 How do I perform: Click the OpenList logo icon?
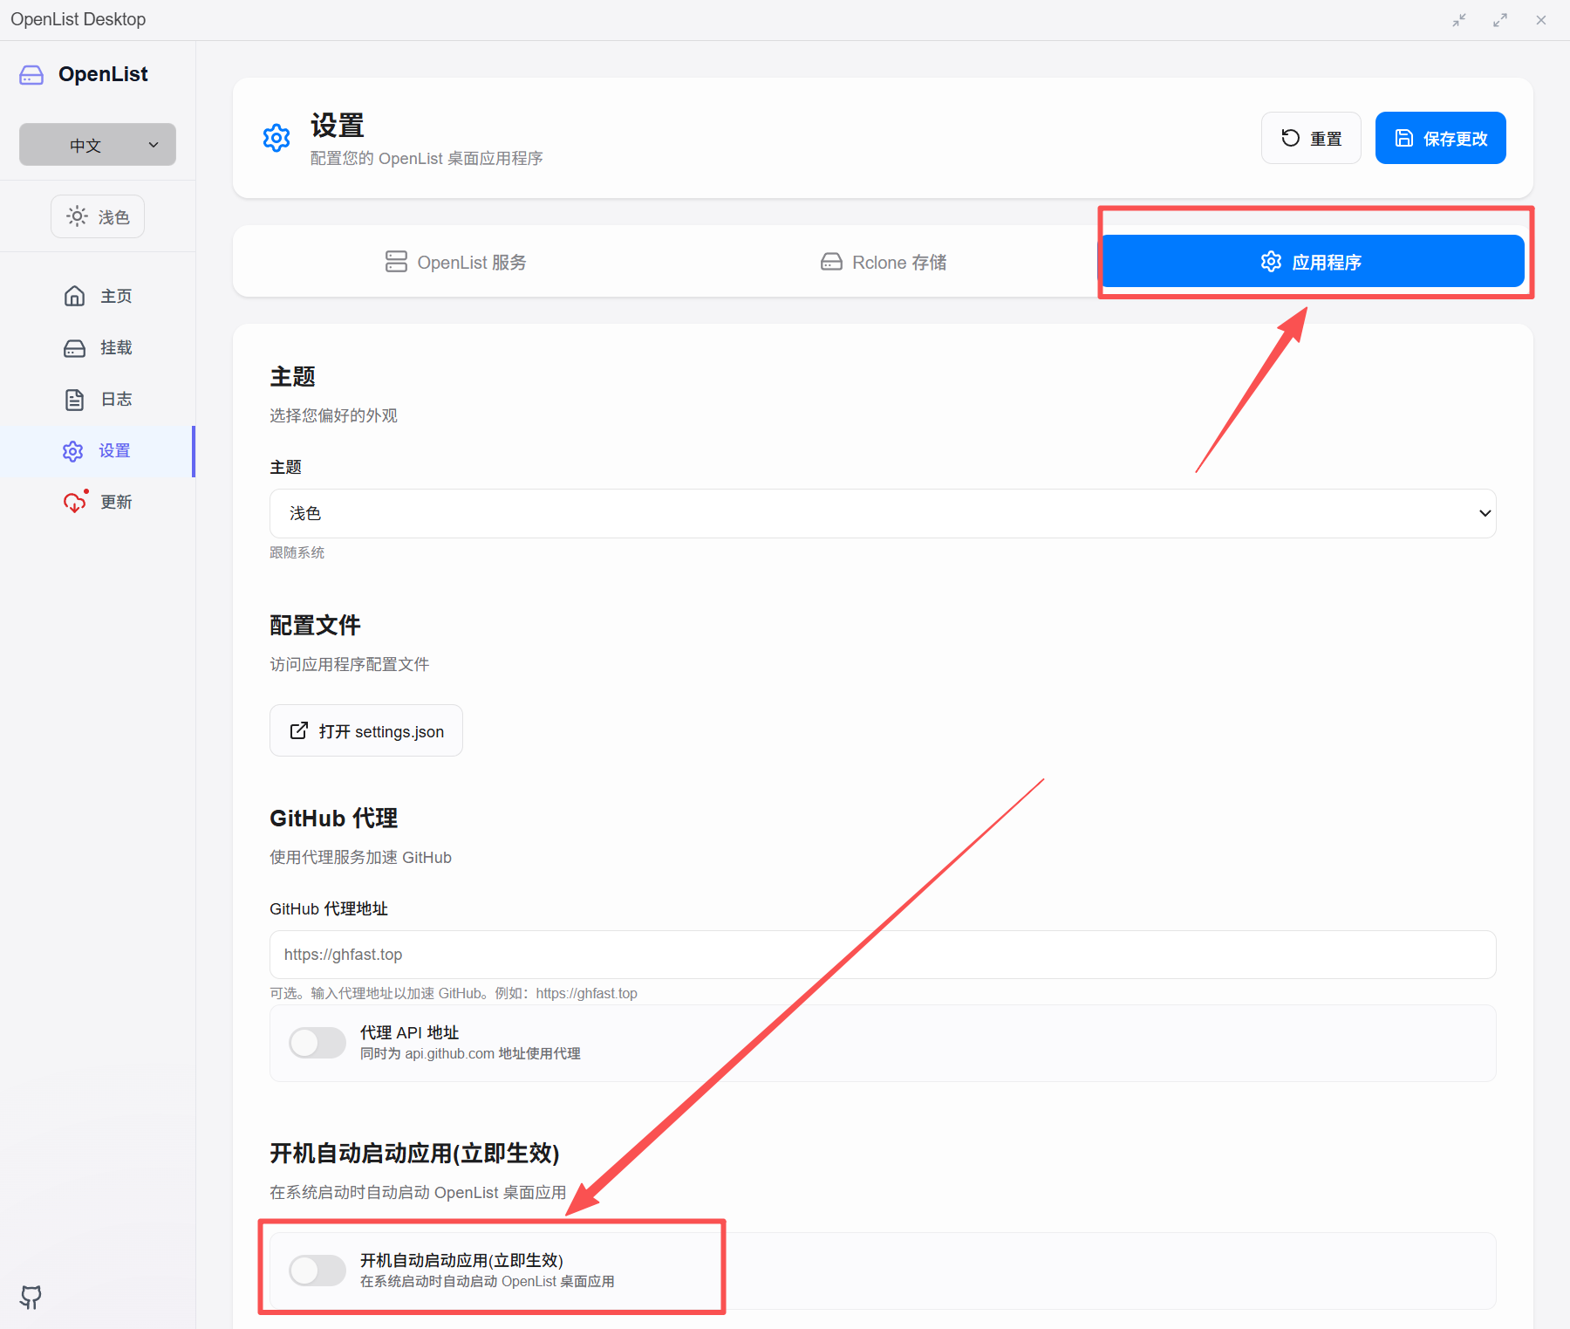point(31,75)
